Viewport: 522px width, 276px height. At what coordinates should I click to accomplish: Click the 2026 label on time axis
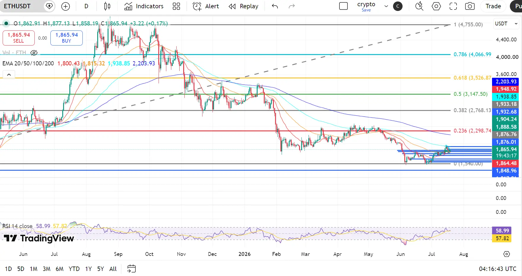[x=245, y=254]
